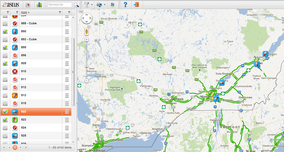This screenshot has height=152, width=284.
Task: Check the checkbox for vehicle 911
Action: click(5, 79)
